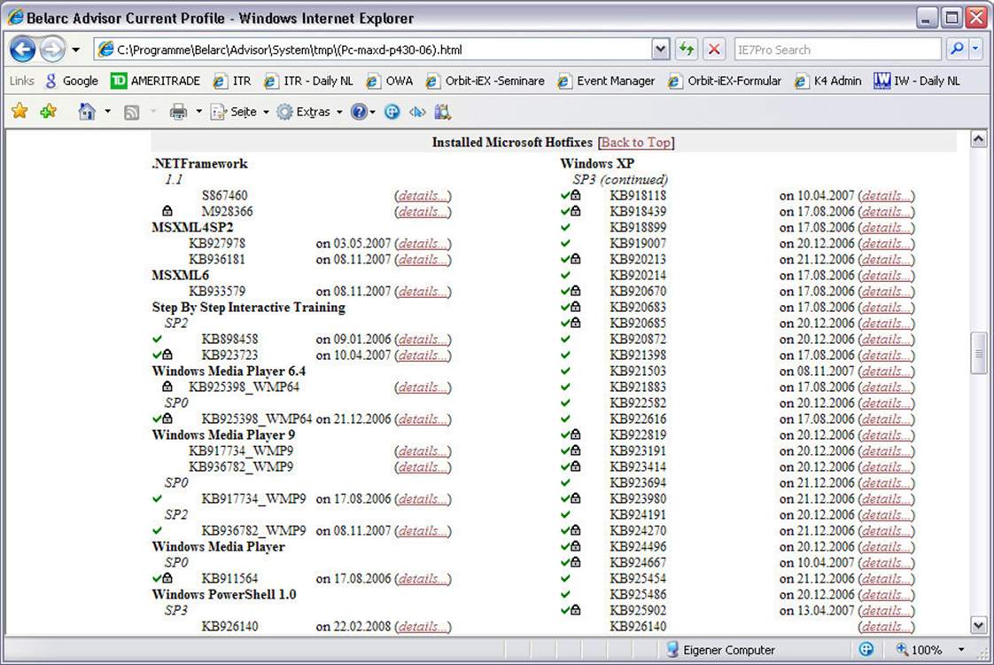This screenshot has height=665, width=994.
Task: Open the search provider dropdown arrow
Action: tap(975, 49)
